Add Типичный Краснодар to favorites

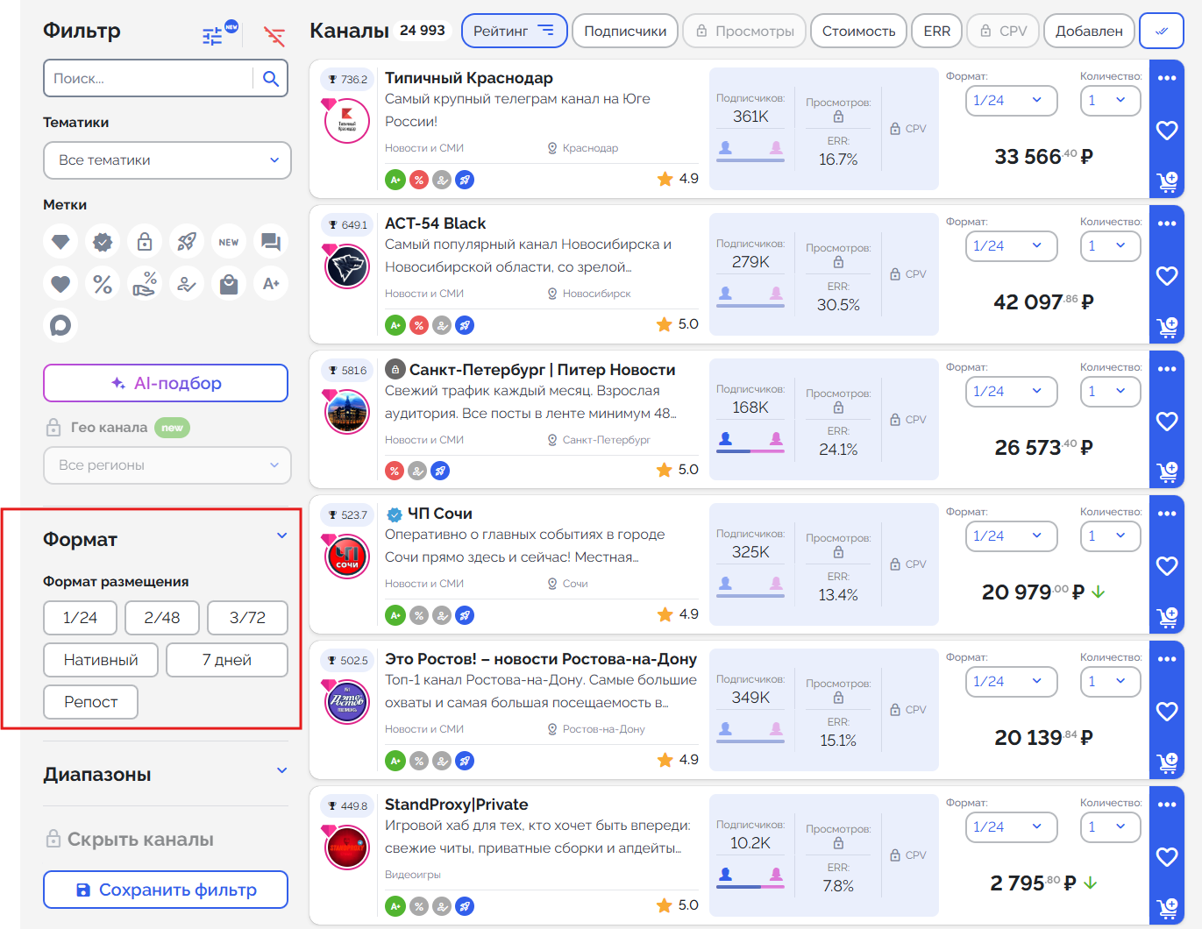click(x=1166, y=131)
